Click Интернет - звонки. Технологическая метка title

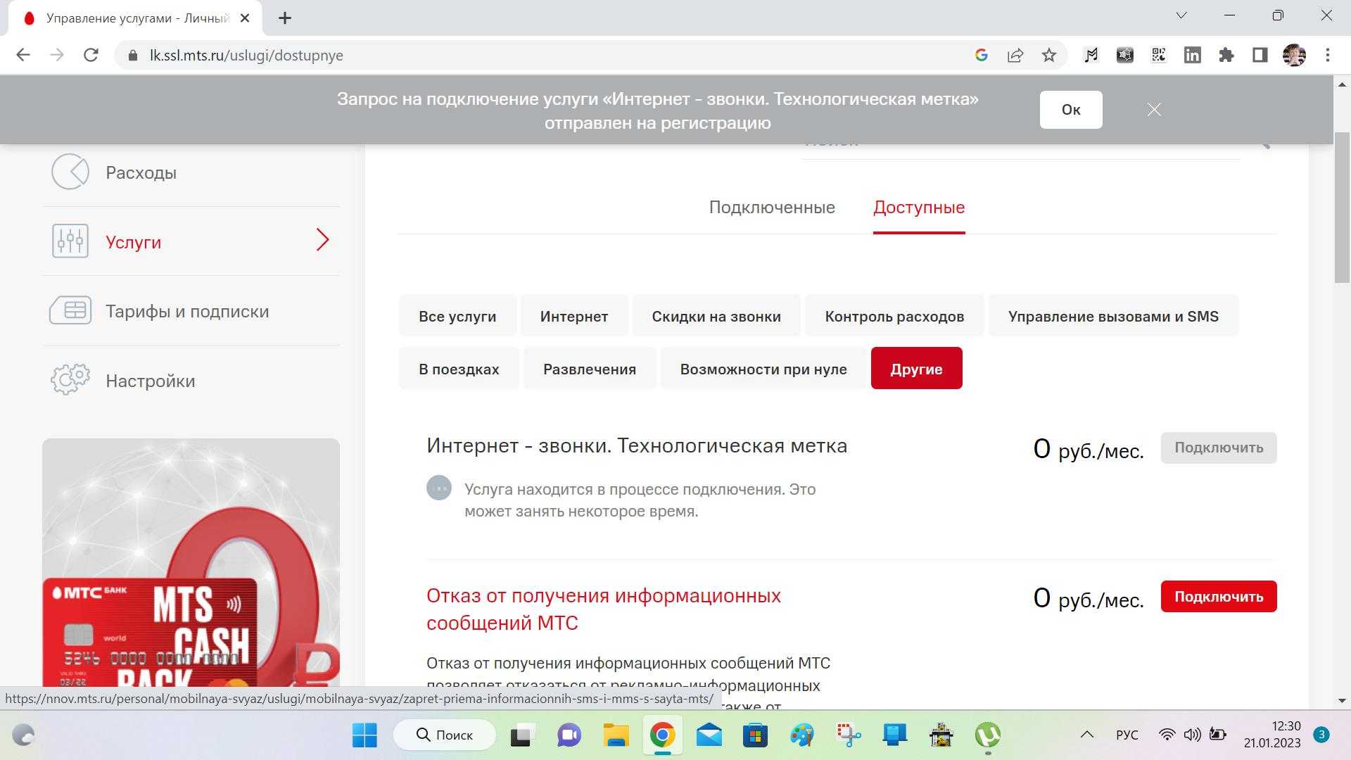point(637,446)
